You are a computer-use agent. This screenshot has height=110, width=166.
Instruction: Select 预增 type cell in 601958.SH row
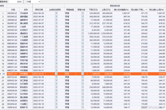tap(70, 101)
